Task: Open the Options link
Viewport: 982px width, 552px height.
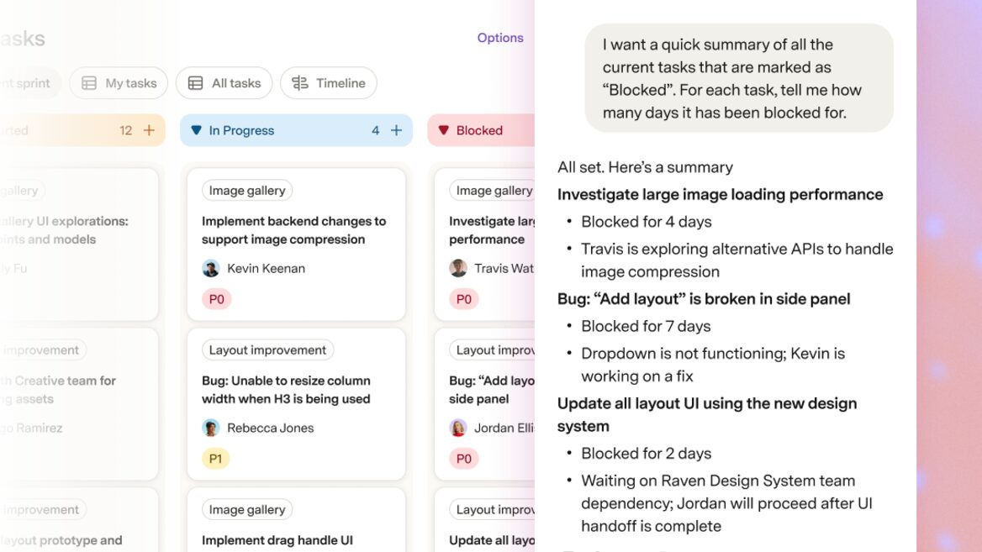Action: tap(499, 38)
